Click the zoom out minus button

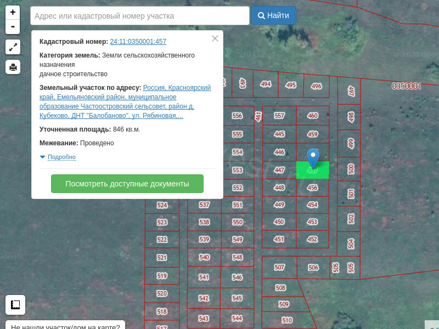(x=13, y=27)
